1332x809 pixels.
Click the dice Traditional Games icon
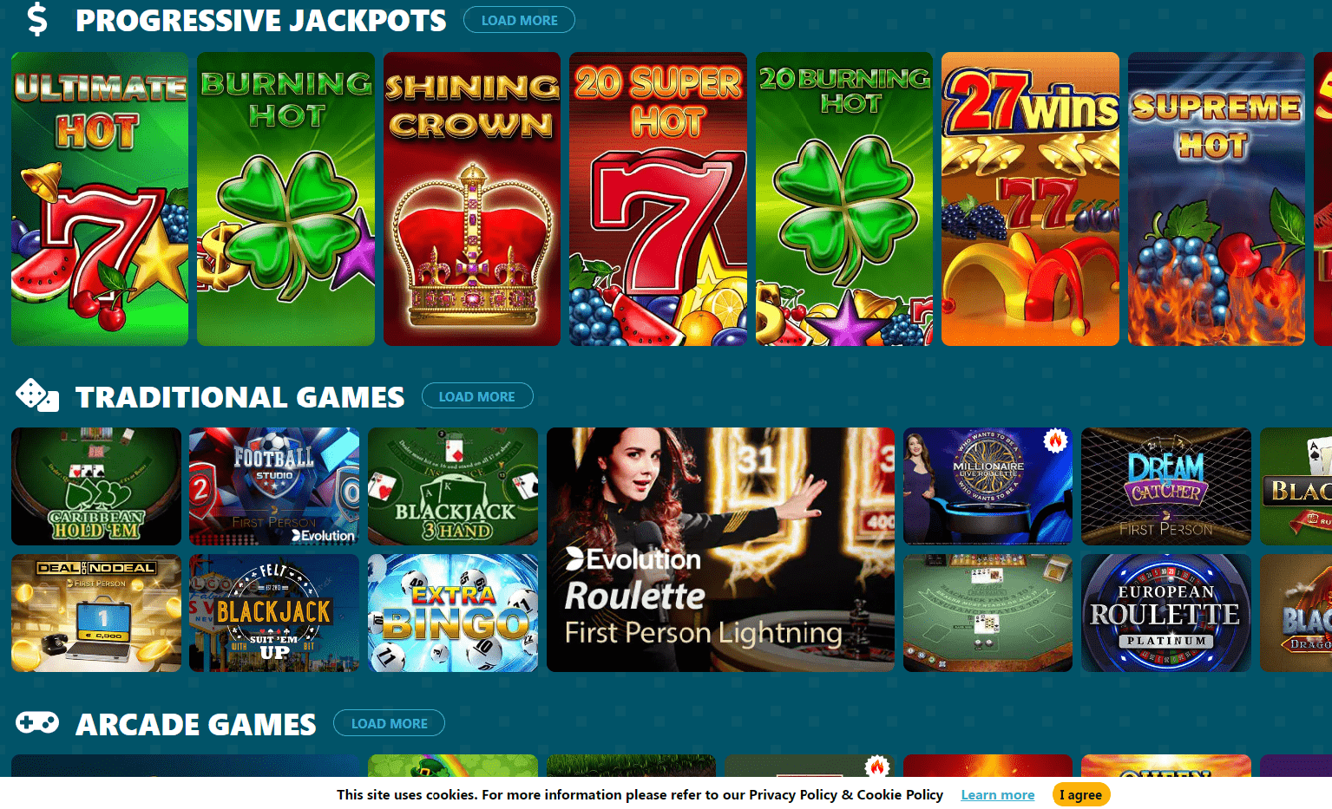(x=37, y=395)
